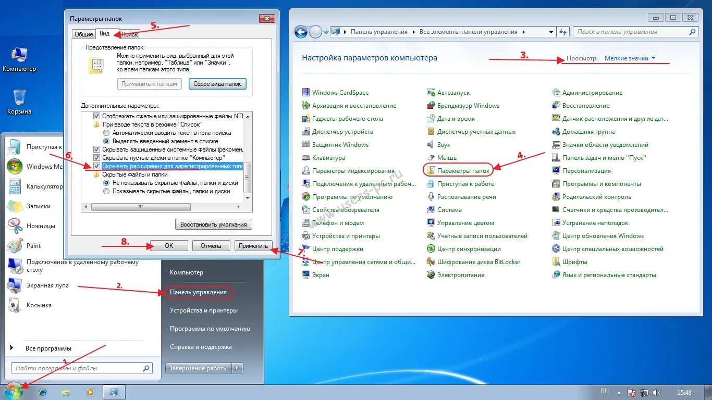Click the Восстановить умолчания button

[214, 224]
